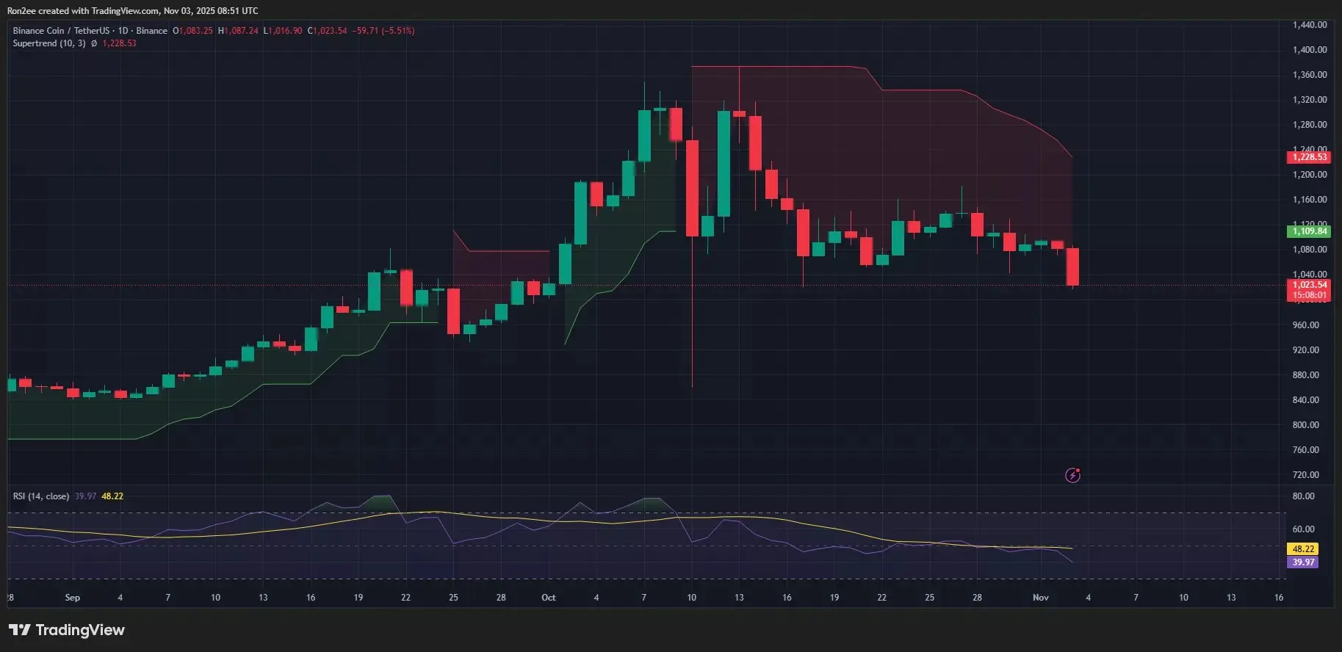
Task: Click the current price 1,023.54 countdown label
Action: coord(1310,290)
